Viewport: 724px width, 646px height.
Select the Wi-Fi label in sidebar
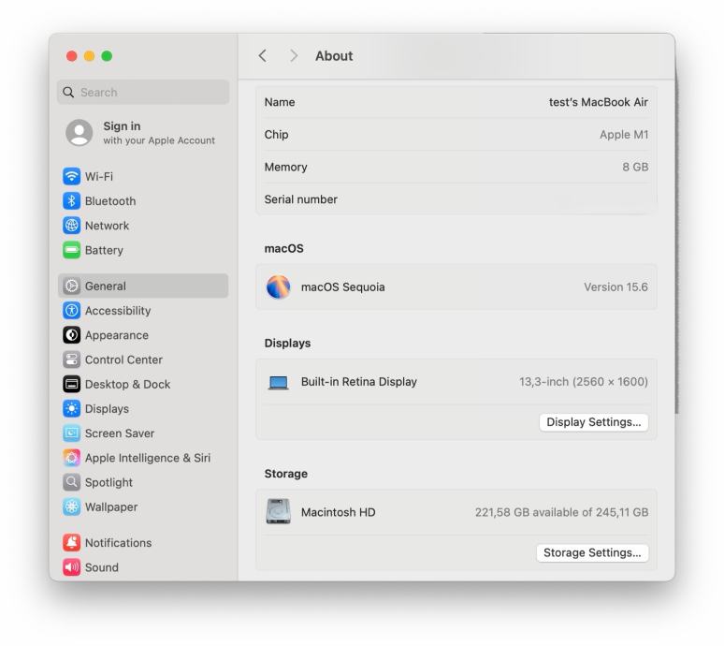pos(99,176)
